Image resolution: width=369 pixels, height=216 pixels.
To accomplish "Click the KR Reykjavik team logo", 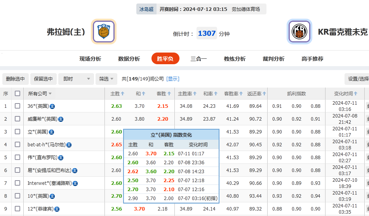I will tap(299, 32).
